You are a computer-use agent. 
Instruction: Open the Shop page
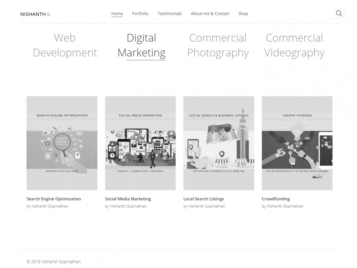click(243, 14)
